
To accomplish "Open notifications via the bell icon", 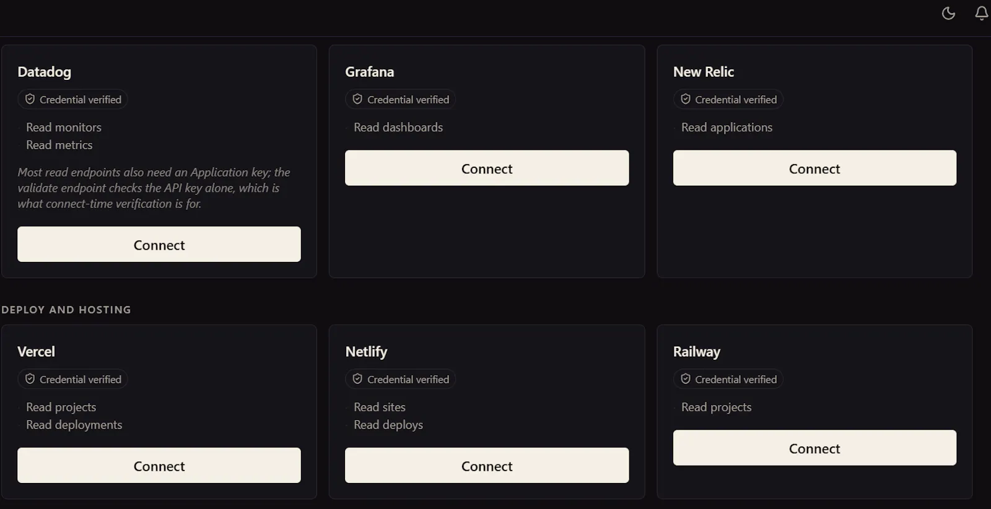I will [x=982, y=13].
